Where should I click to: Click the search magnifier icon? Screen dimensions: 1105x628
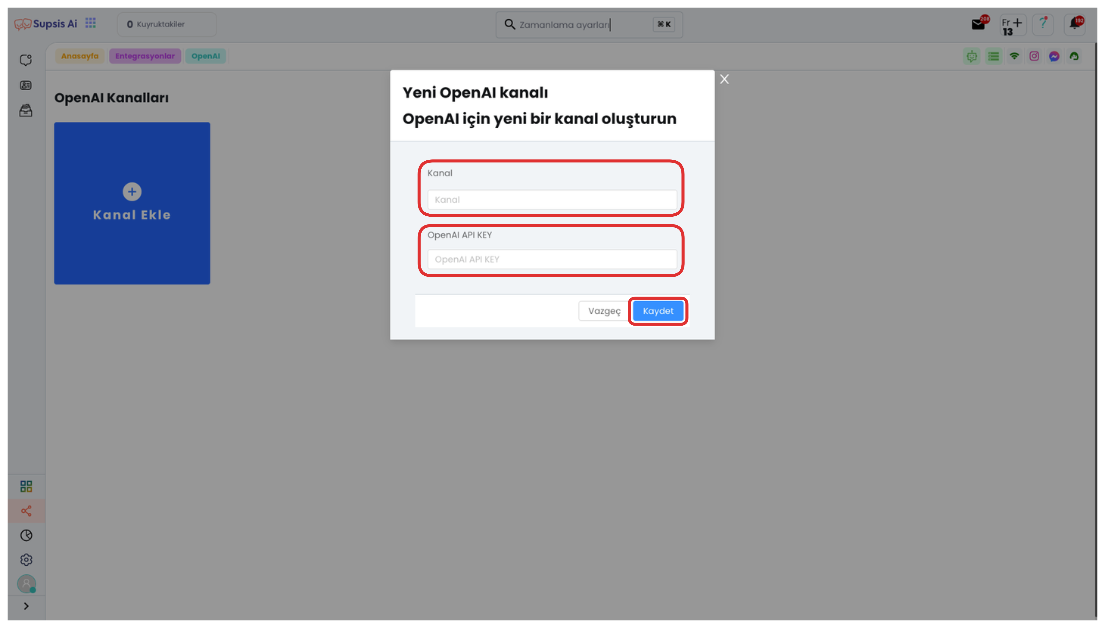510,24
